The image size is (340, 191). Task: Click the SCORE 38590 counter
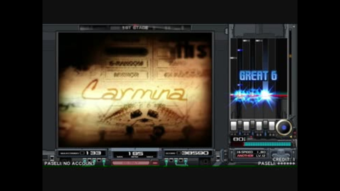coord(187,153)
